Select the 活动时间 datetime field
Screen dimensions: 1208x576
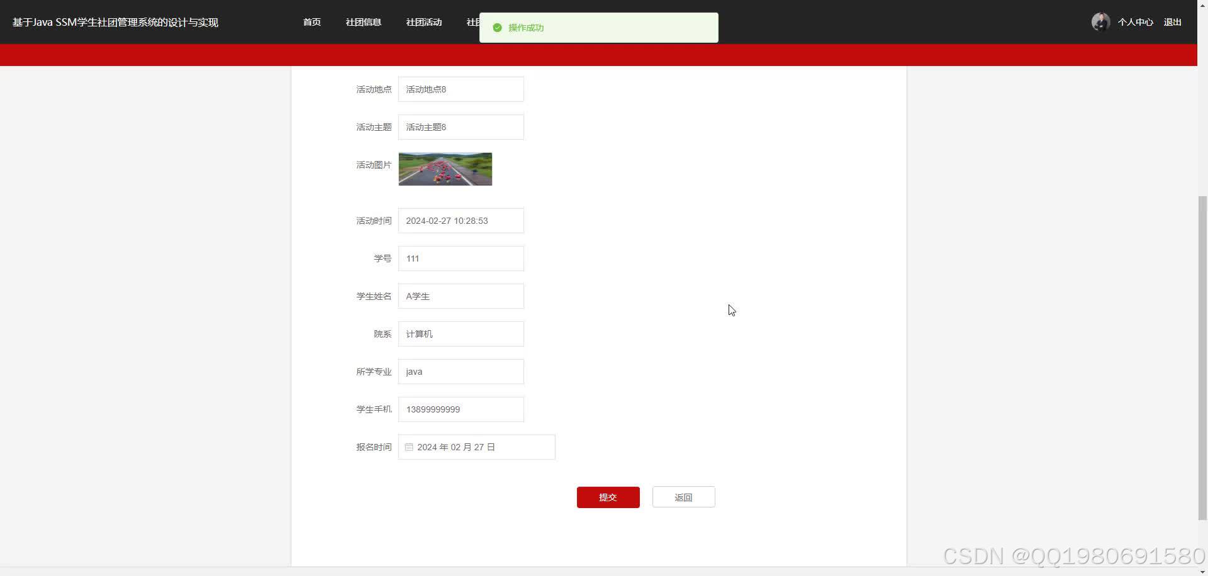tap(461, 220)
